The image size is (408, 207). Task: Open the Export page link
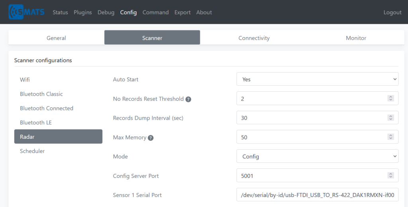click(182, 12)
